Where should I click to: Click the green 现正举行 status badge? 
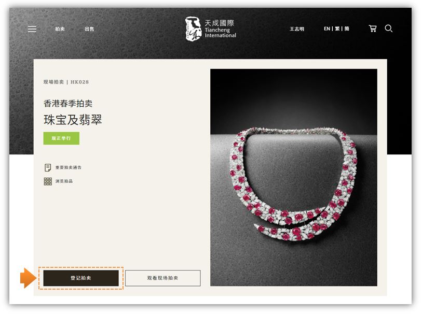[61, 138]
